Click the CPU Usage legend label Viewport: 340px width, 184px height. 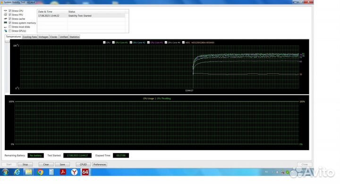pyautogui.click(x=148, y=98)
